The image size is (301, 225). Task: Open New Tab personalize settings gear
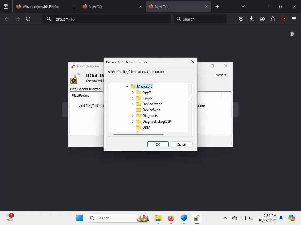pyautogui.click(x=292, y=34)
